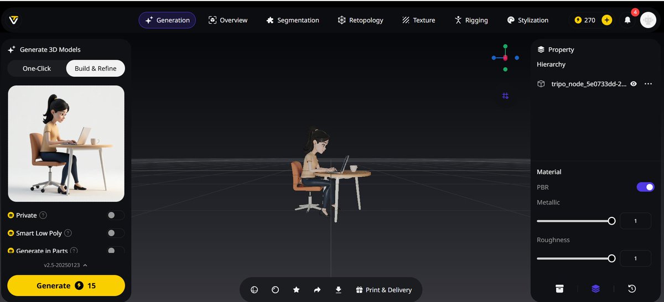This screenshot has height=302, width=664.
Task: Open the user profile avatar
Action: (x=648, y=20)
